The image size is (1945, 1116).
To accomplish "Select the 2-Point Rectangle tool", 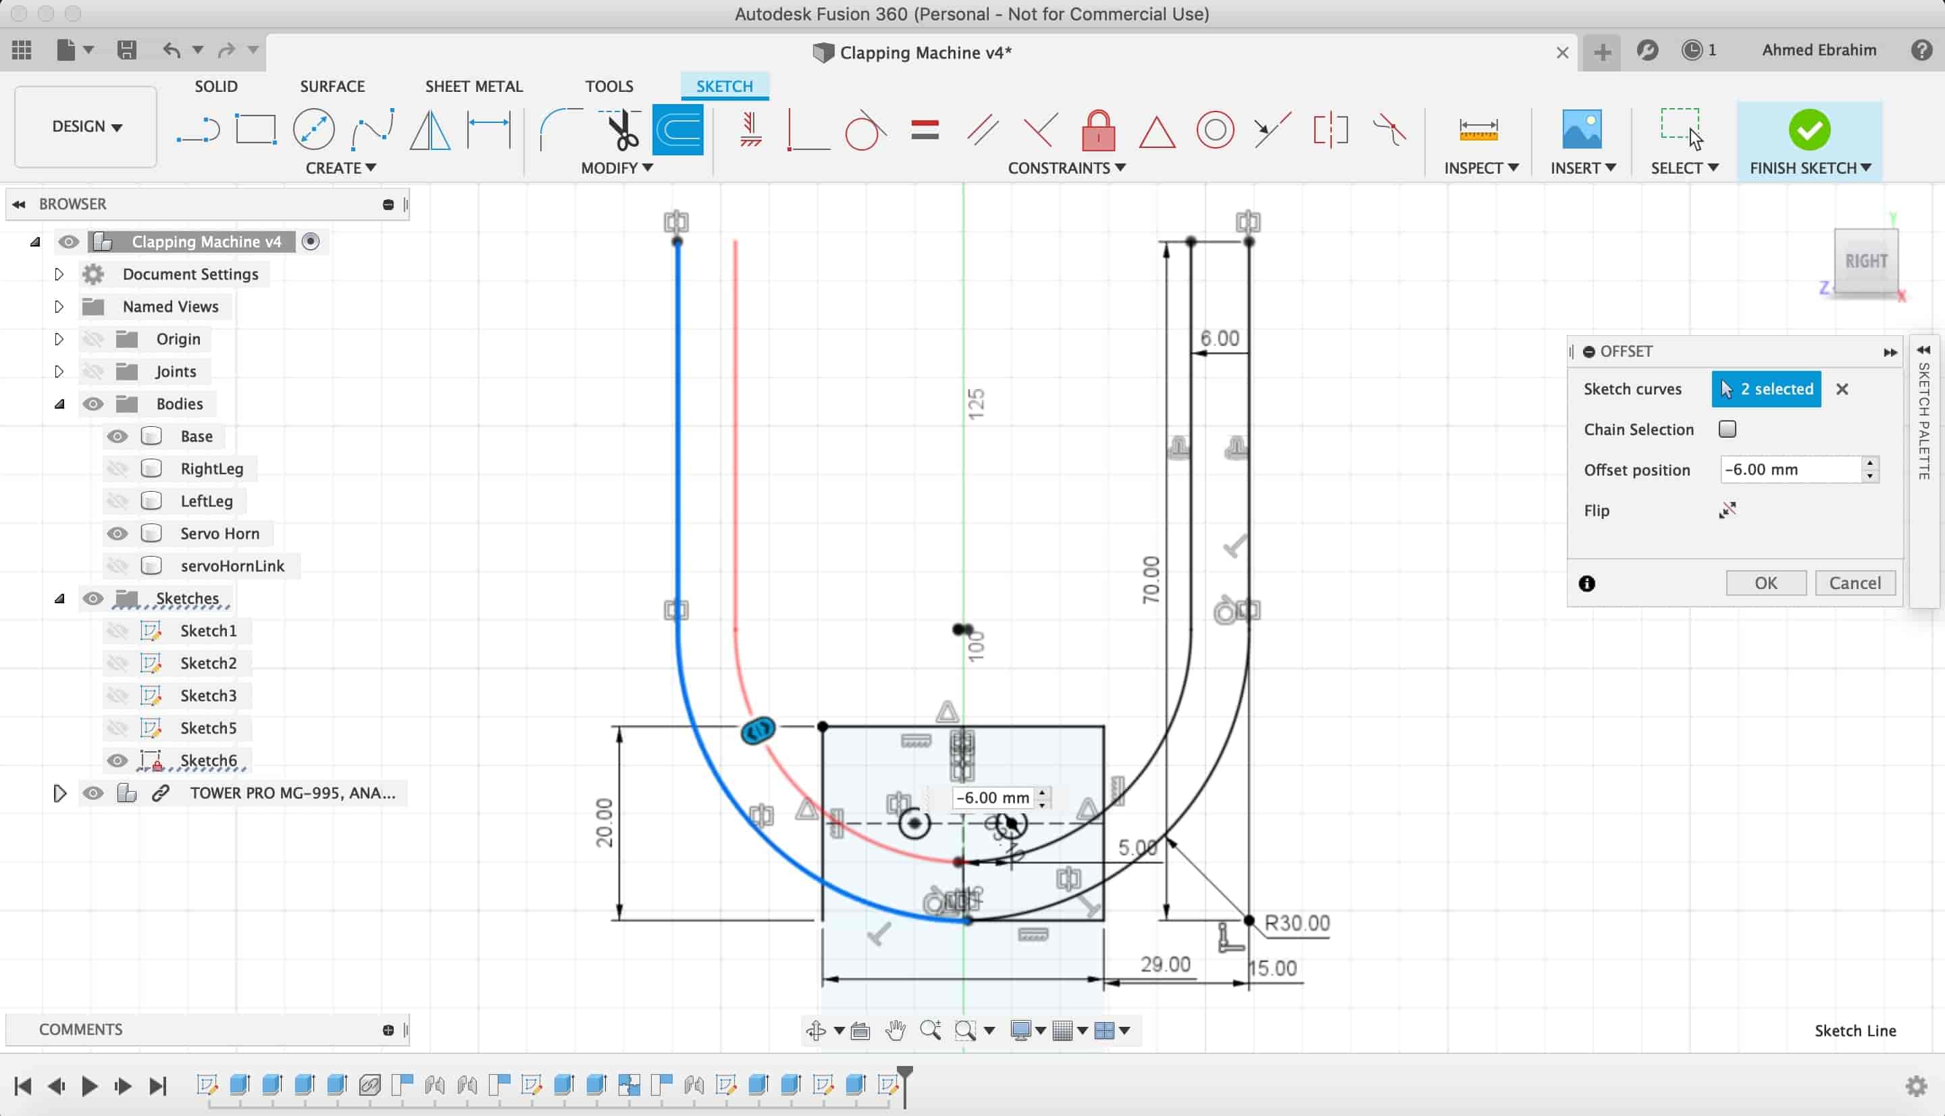I will [x=255, y=130].
